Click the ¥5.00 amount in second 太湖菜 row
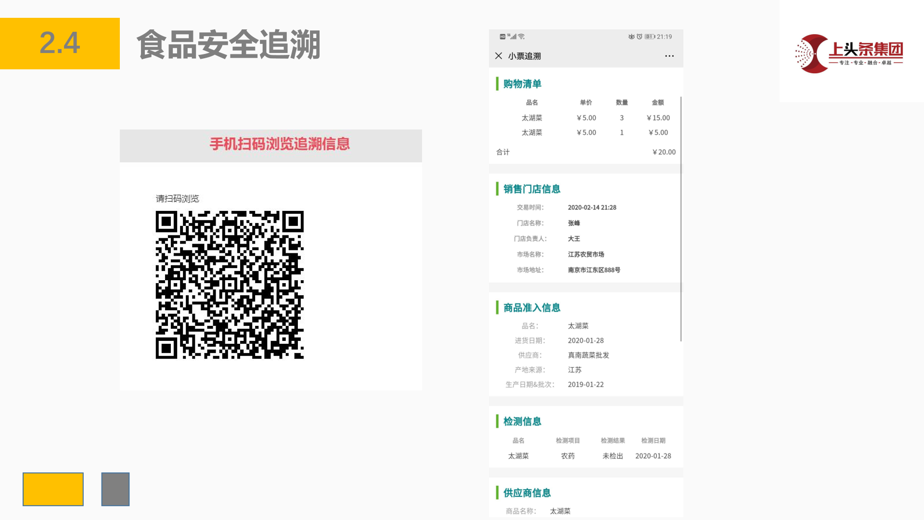The width and height of the screenshot is (924, 520). pos(658,132)
